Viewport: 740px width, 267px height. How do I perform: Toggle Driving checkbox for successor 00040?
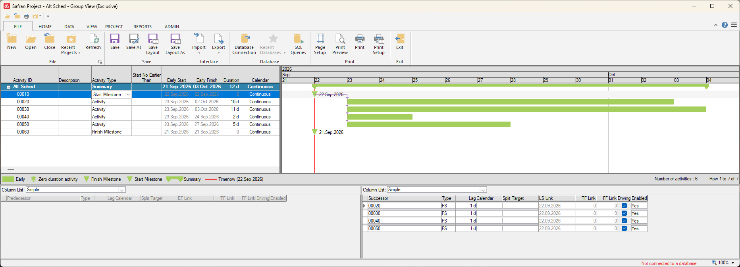coord(624,221)
